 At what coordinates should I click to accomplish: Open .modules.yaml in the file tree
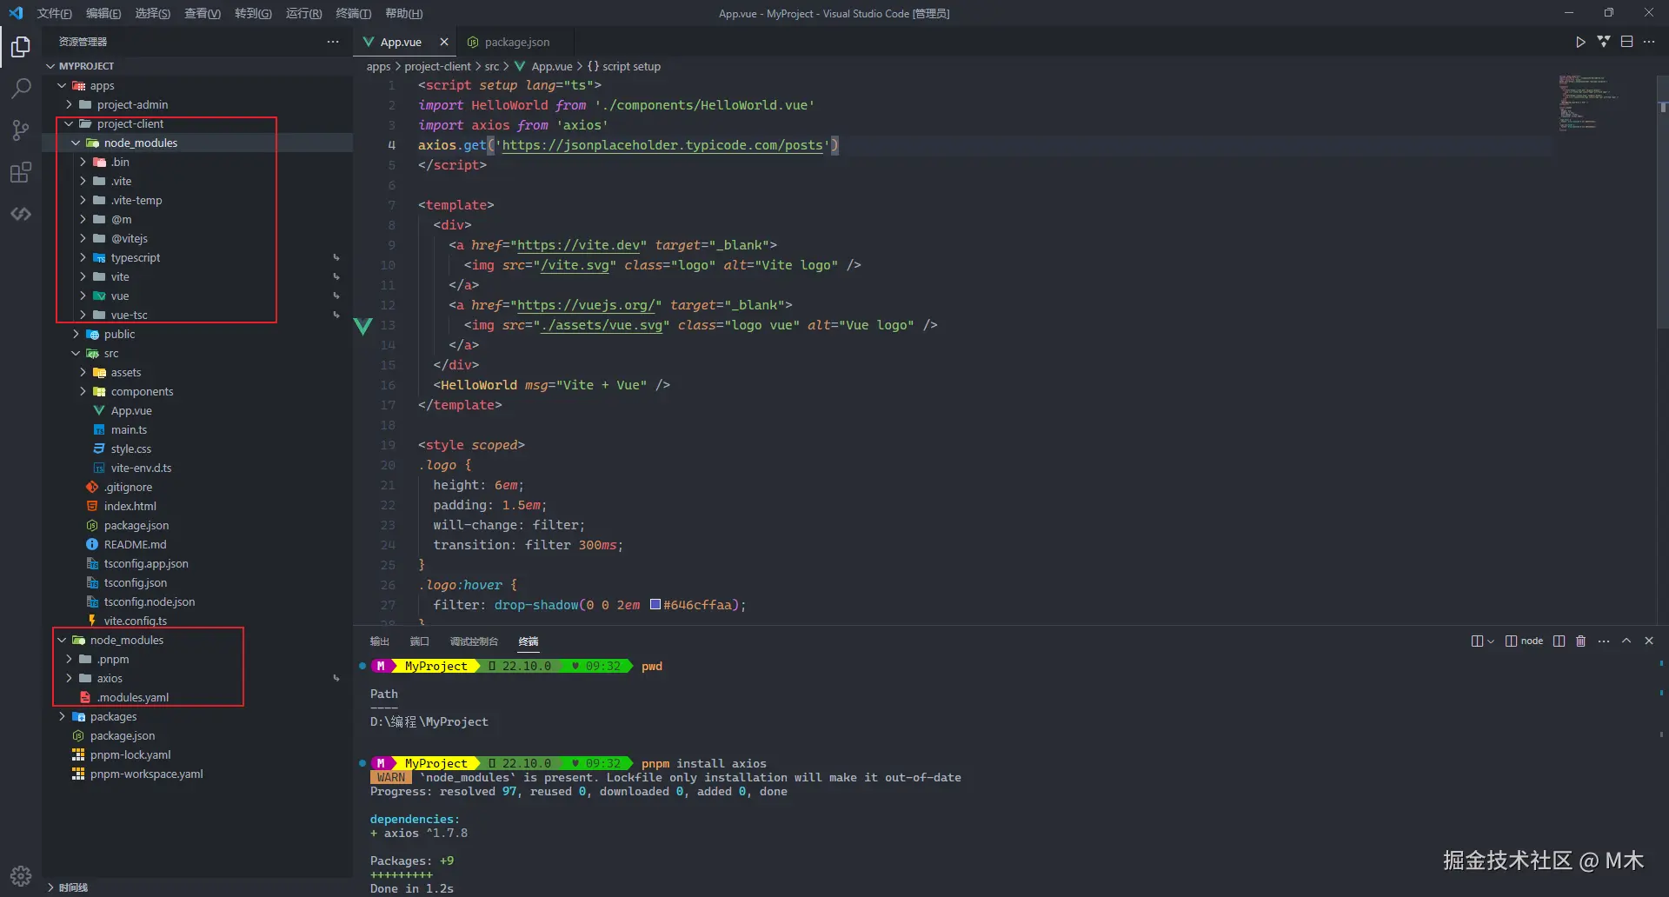133,697
